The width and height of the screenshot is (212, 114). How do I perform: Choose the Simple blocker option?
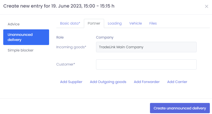20,50
